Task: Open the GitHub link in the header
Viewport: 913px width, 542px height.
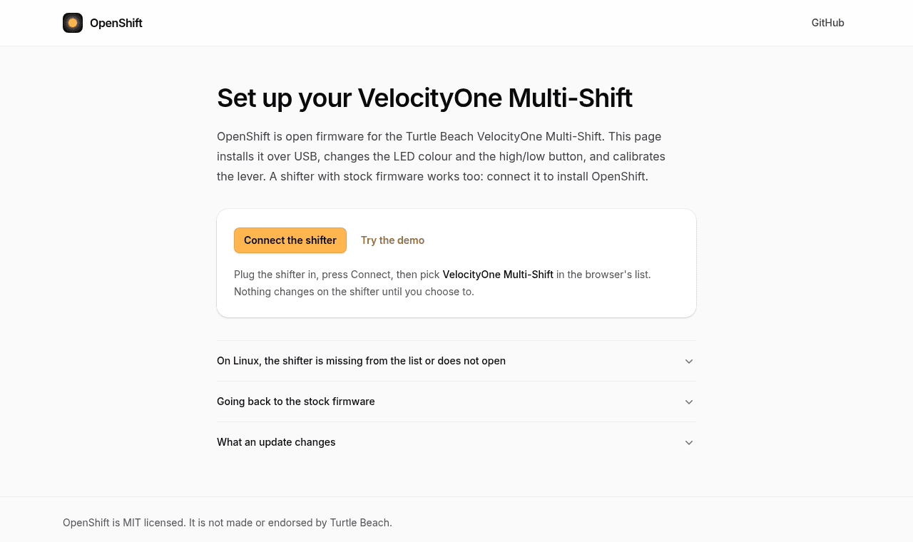Action: tap(827, 23)
